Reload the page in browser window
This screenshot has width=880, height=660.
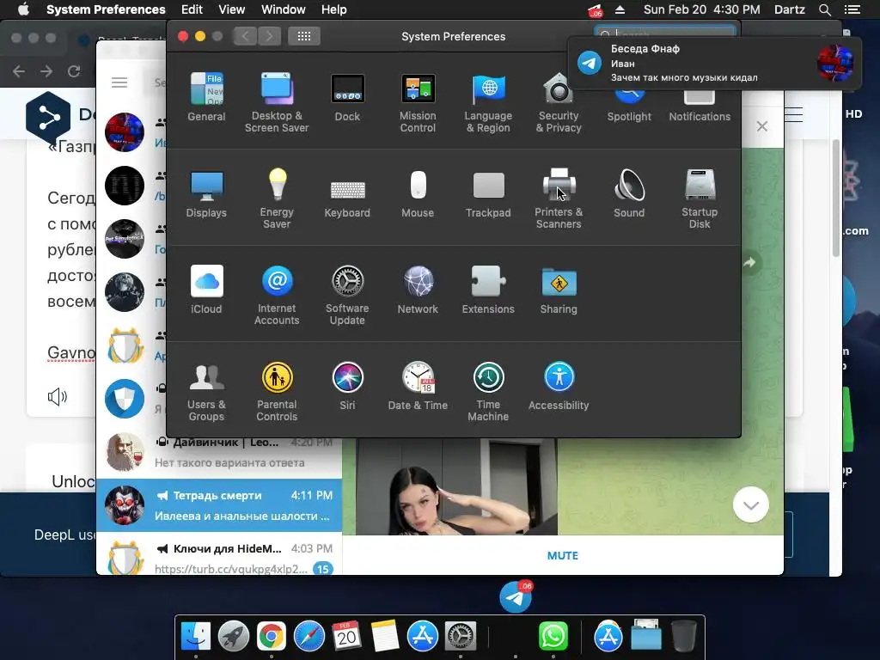[74, 71]
